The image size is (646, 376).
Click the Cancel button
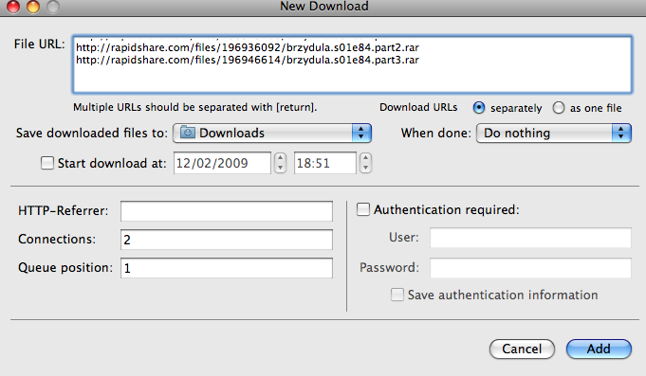click(522, 349)
